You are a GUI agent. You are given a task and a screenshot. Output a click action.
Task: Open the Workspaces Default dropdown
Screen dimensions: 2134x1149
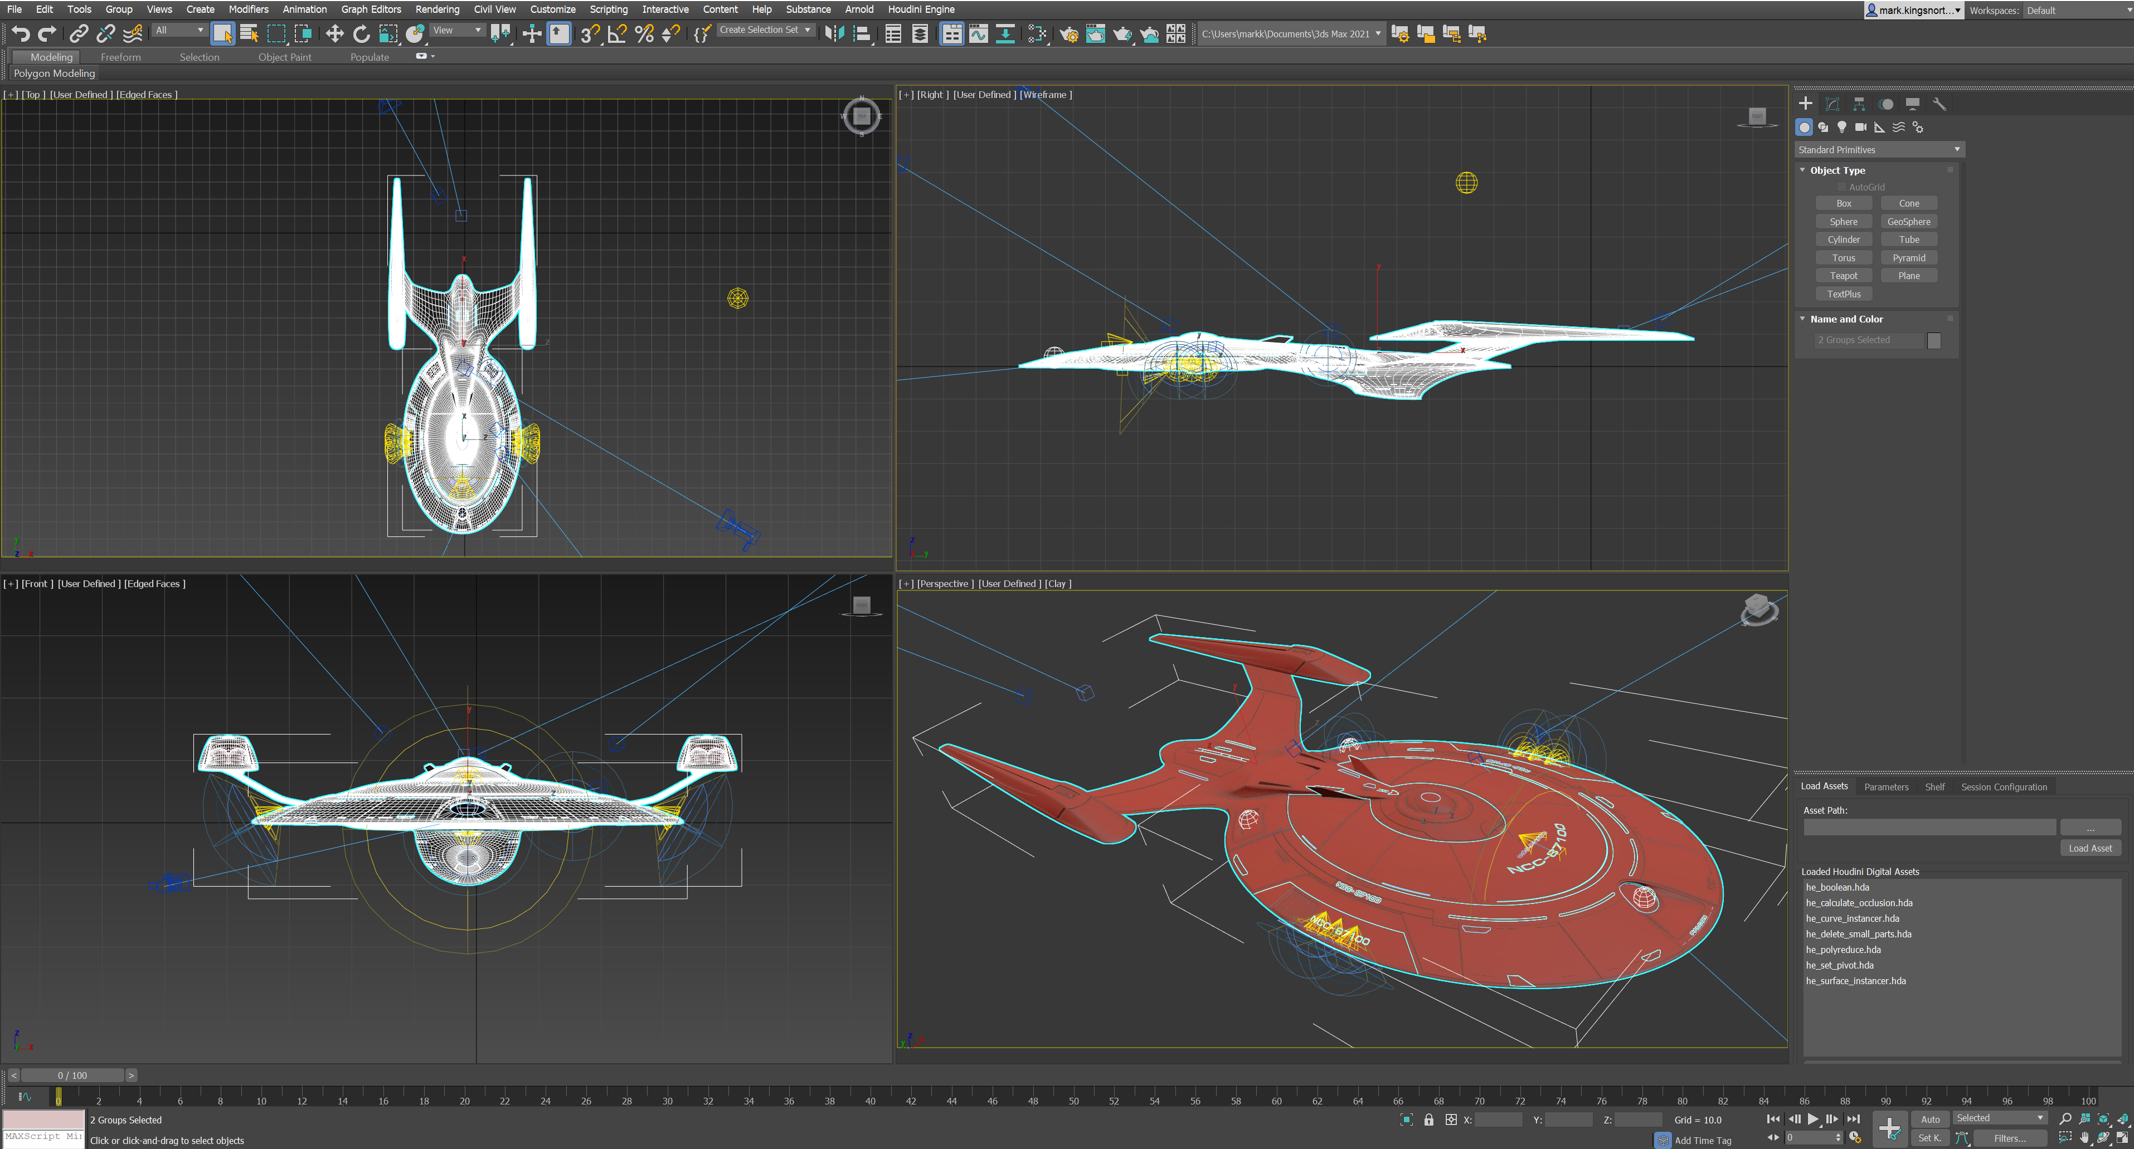tap(2078, 11)
